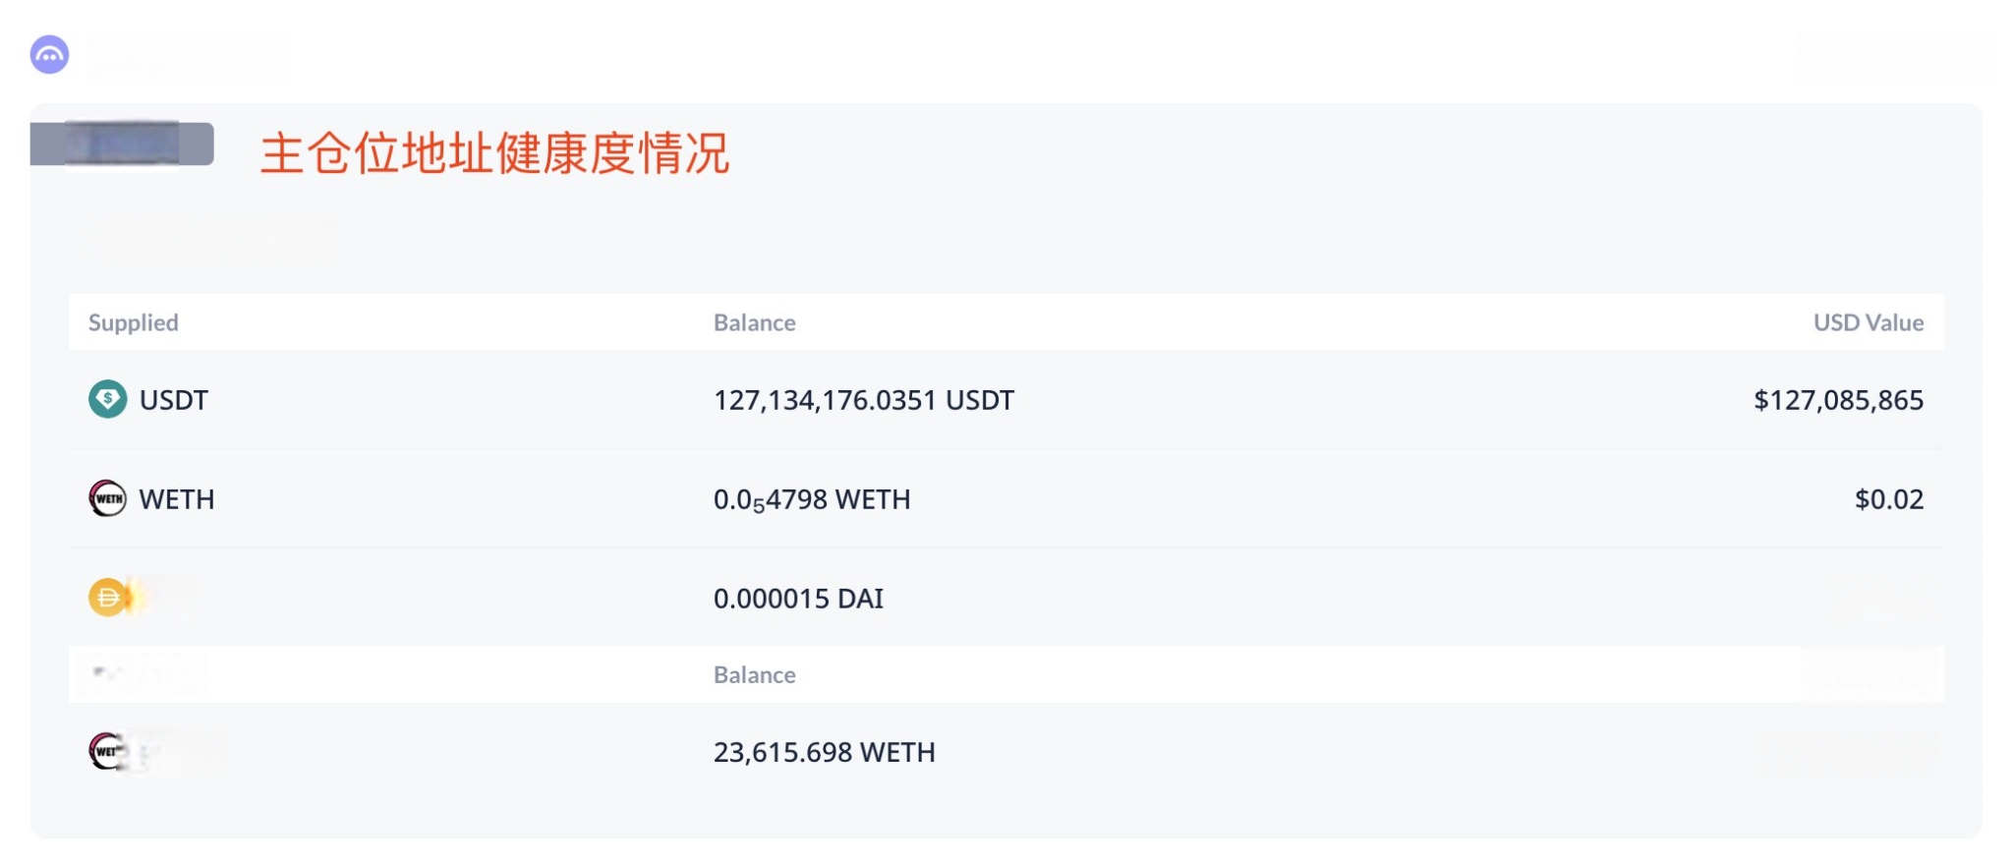Click the Supplied column header
Image resolution: width=2013 pixels, height=864 pixels.
click(134, 322)
